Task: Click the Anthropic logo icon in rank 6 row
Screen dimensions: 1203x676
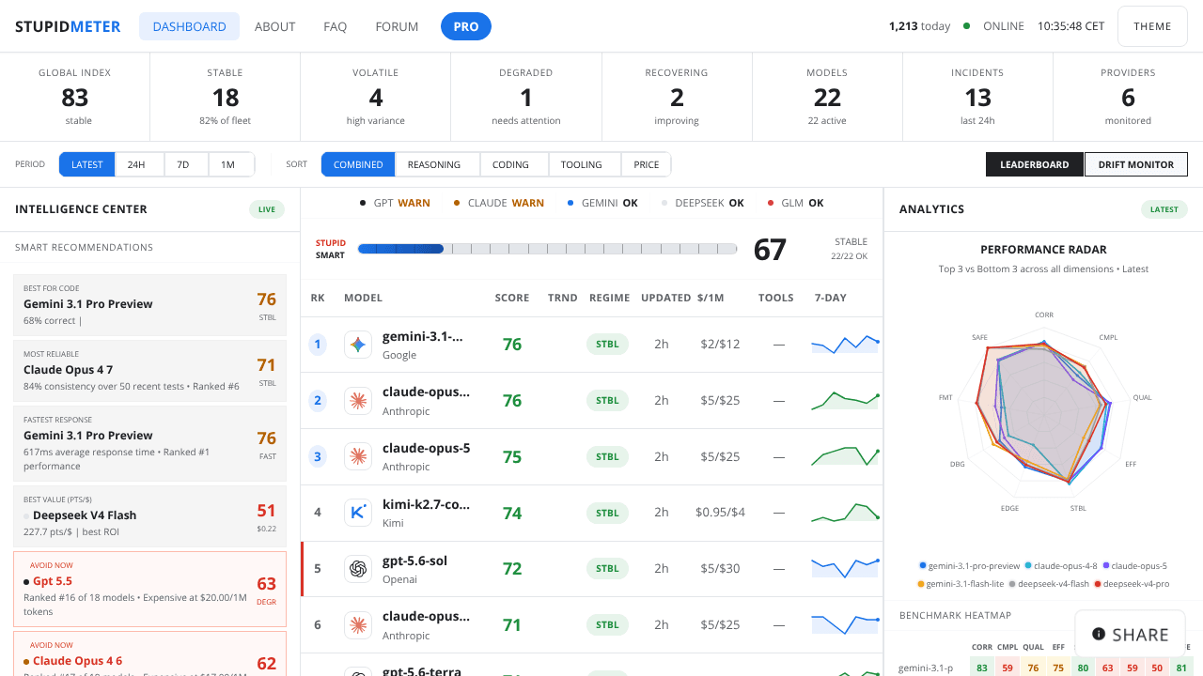Action: coord(358,625)
